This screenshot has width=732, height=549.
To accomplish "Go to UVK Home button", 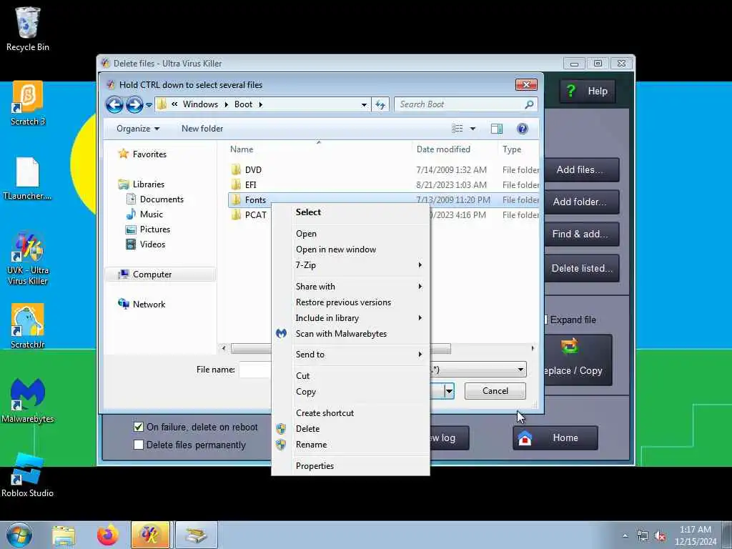I will [x=555, y=438].
